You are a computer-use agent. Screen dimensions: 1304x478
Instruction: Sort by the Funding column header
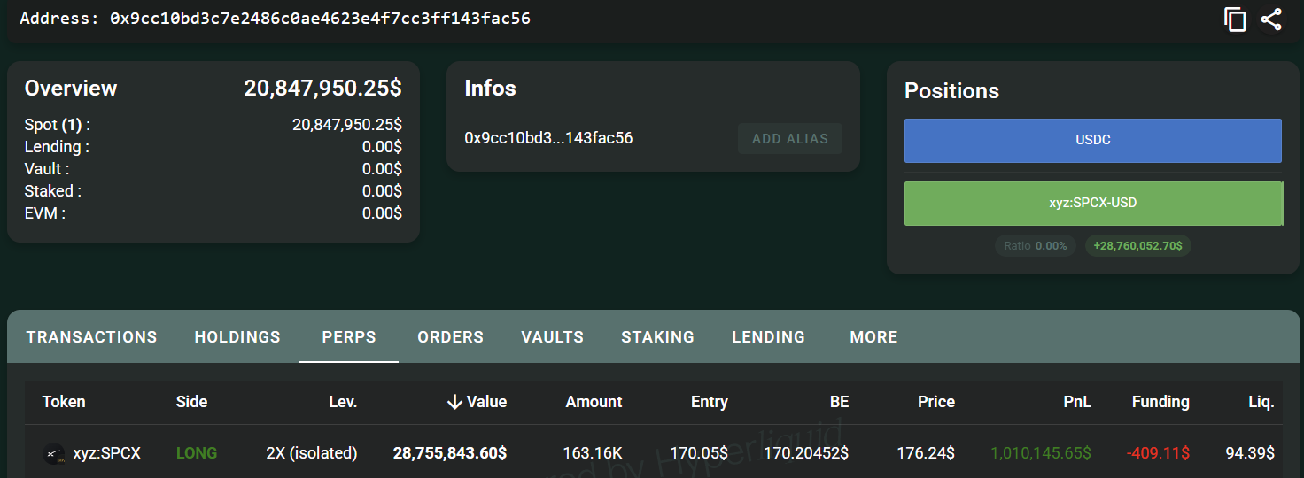1160,402
